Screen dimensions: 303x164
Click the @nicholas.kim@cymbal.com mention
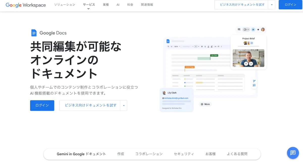pos(175,98)
